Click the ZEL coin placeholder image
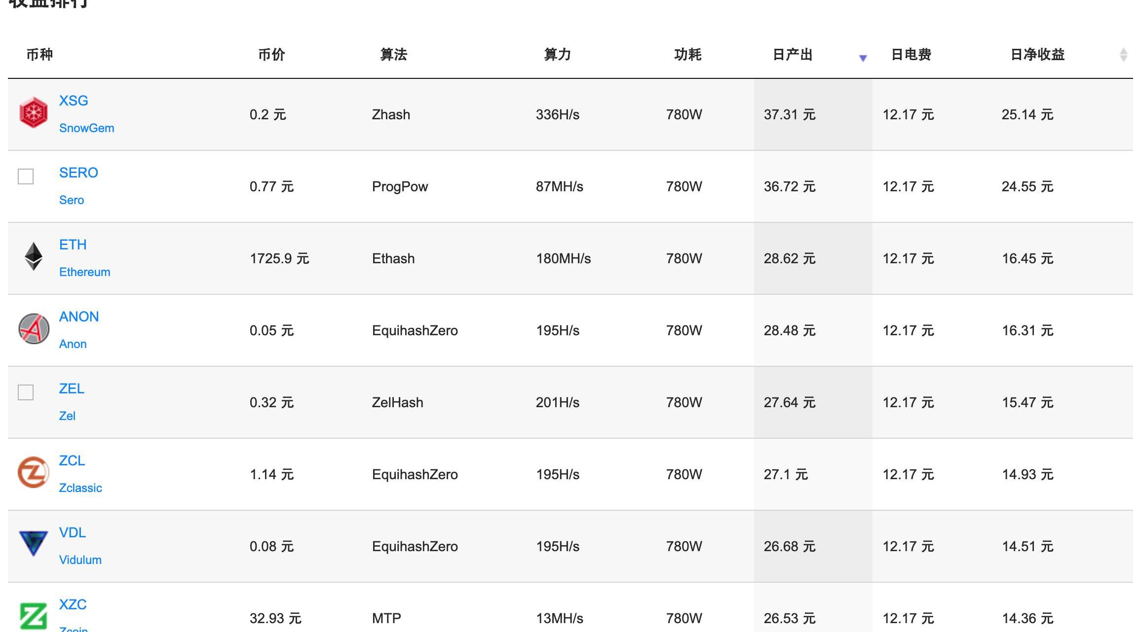 [26, 392]
